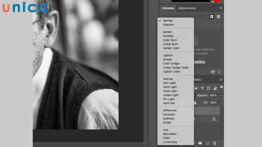Choose Multiply blend mode
The image size is (262, 147).
[x=168, y=36]
